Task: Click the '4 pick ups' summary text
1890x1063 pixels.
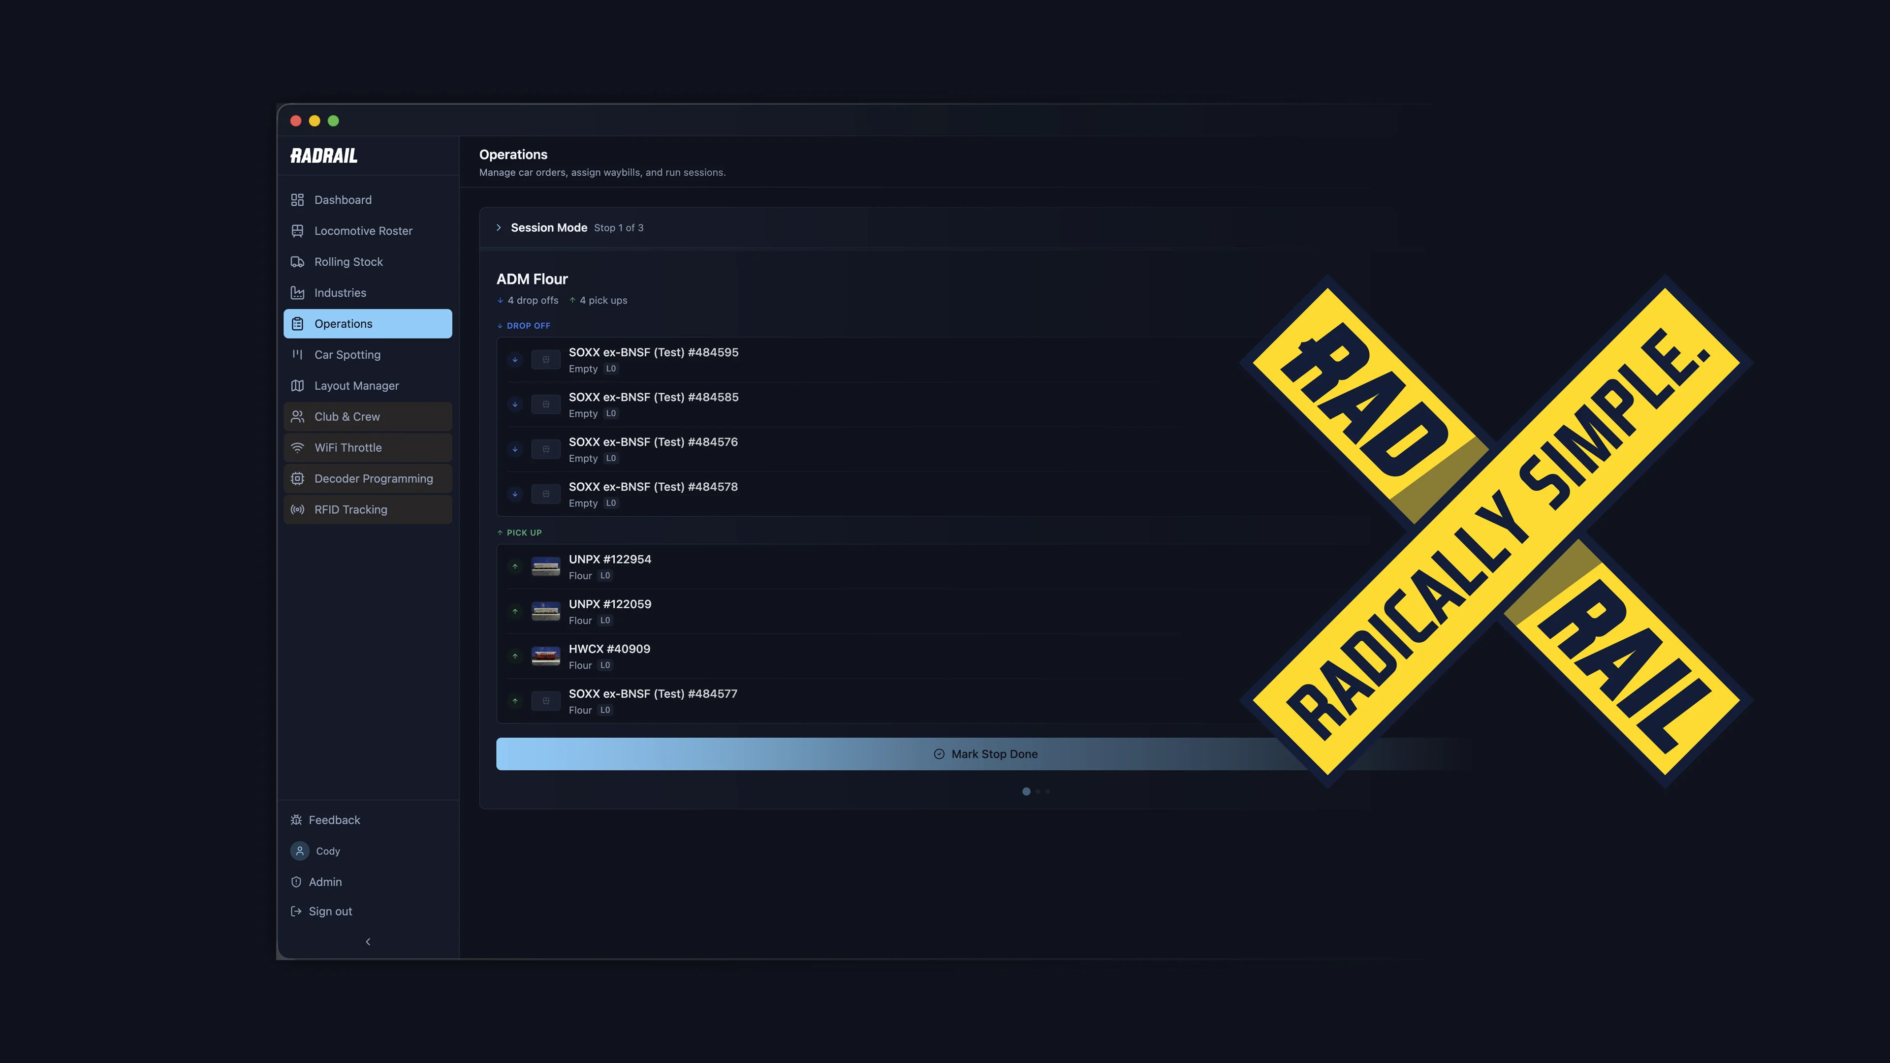Action: click(x=603, y=300)
